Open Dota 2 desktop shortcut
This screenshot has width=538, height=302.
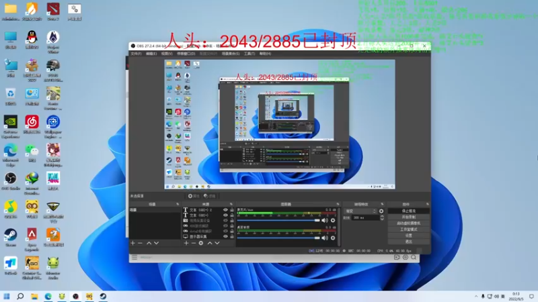coord(53,11)
